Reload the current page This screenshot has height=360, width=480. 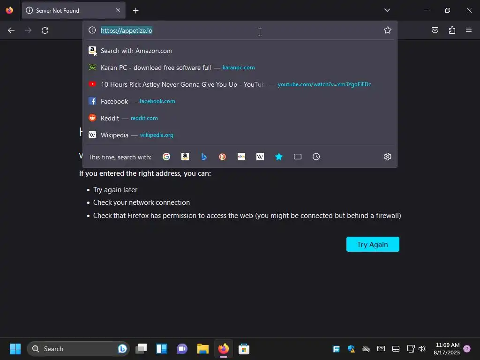[x=45, y=30]
